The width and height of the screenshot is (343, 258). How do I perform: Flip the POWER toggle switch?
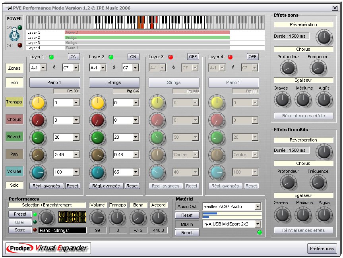(14, 36)
